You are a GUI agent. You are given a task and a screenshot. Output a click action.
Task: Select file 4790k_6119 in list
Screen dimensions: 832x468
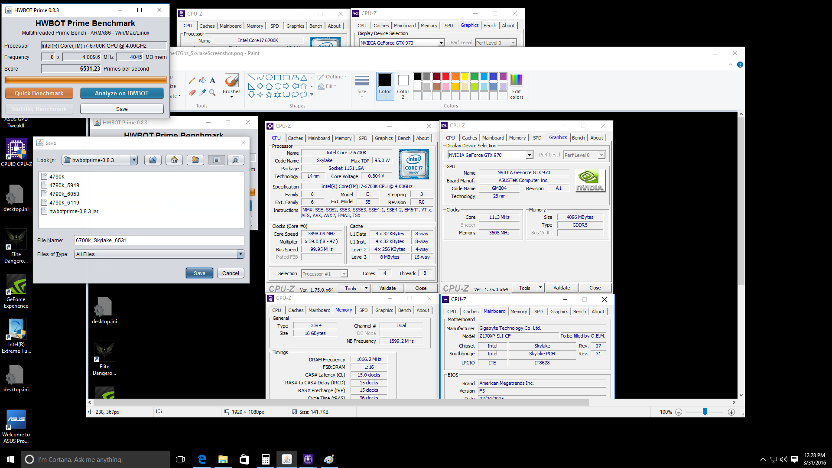[x=64, y=202]
